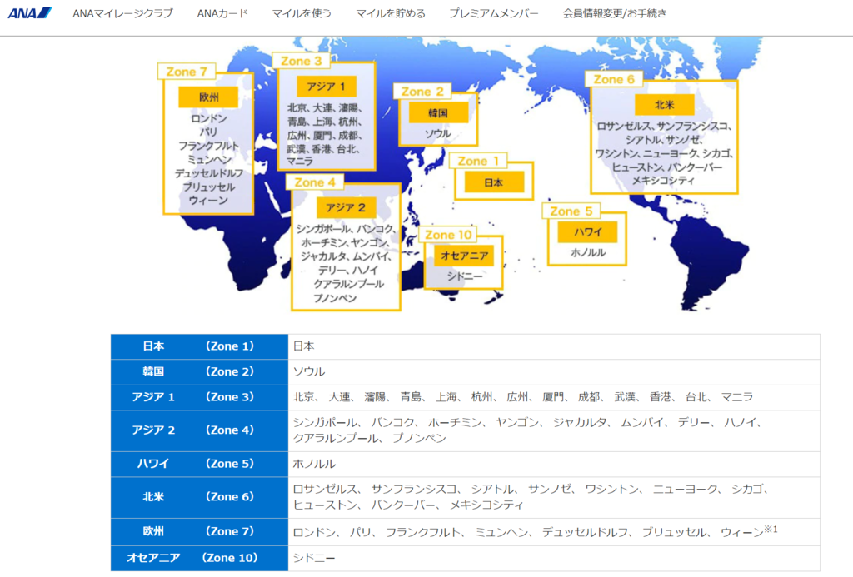This screenshot has width=853, height=577.
Task: Click the ハワイ (Zone 5) table header cell
Action: pos(199,464)
